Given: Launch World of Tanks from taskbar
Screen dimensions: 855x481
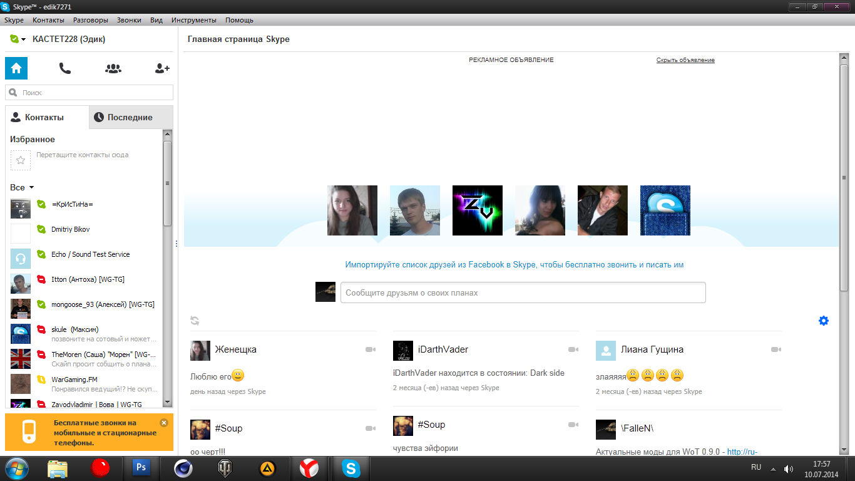Looking at the screenshot, I should (x=225, y=468).
